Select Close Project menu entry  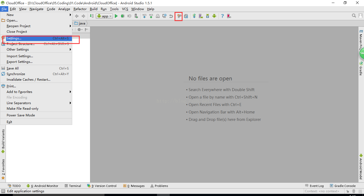coord(36,32)
